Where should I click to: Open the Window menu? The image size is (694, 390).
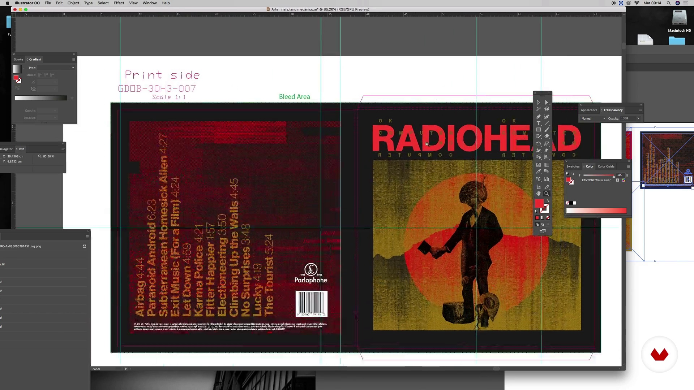coord(149,3)
